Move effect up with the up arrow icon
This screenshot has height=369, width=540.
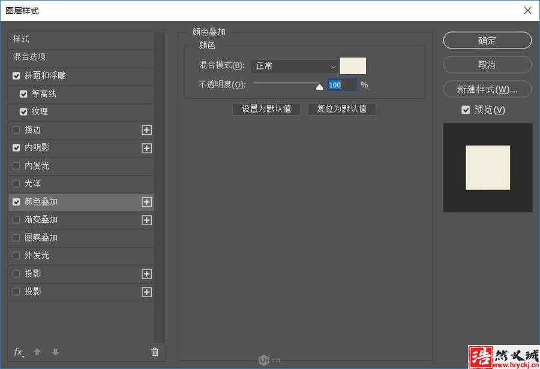37,352
